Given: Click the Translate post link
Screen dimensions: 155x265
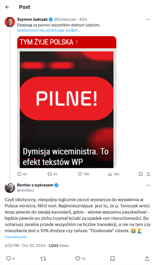Looking at the screenshot, I should pos(16,237).
